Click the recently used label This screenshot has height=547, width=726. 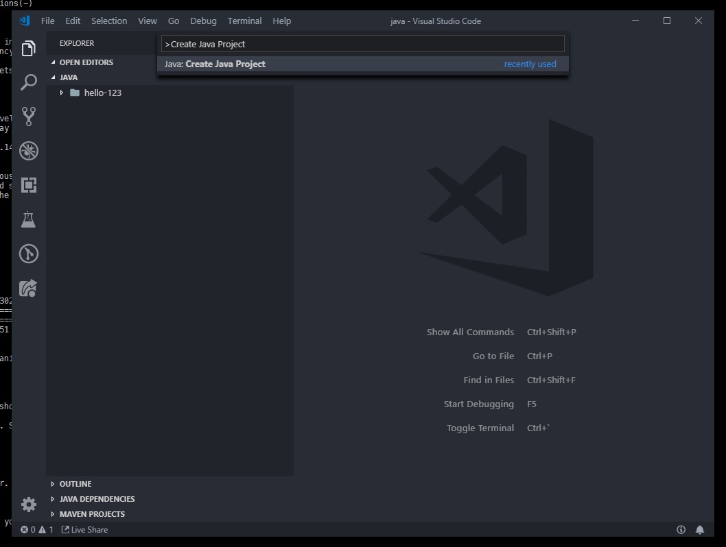click(x=530, y=64)
